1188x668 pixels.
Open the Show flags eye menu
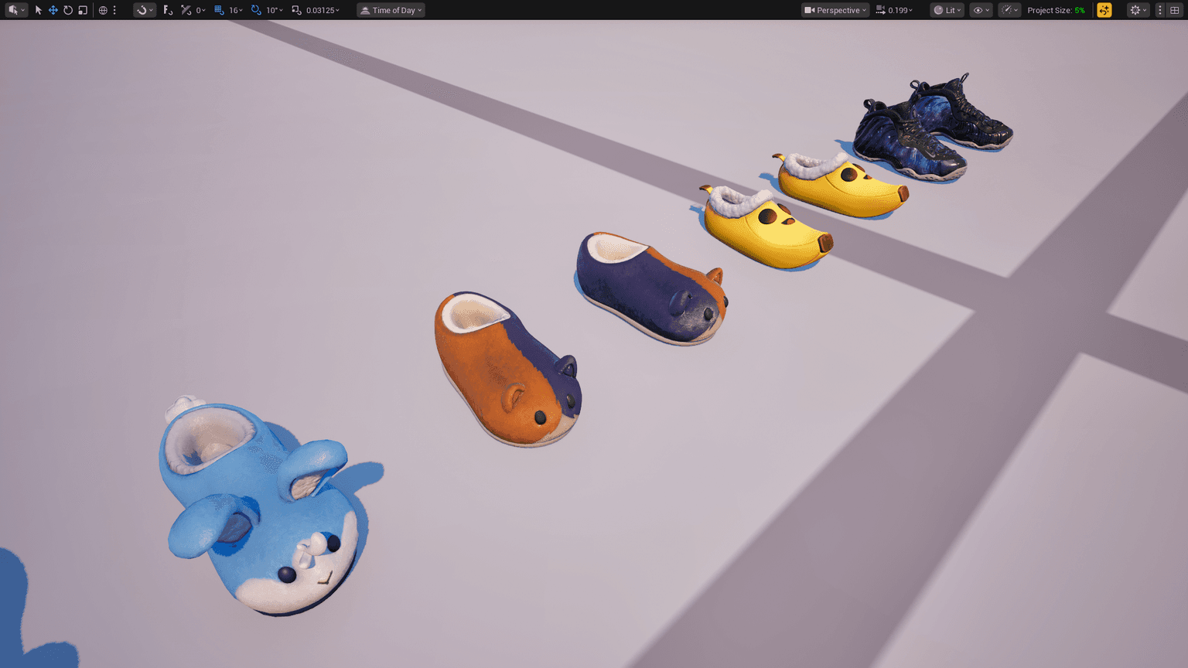[981, 10]
